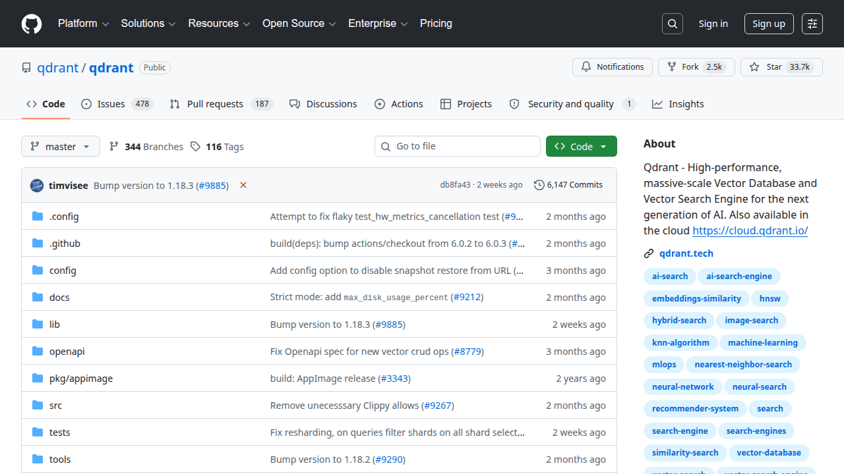This screenshot has height=474, width=844.
Task: Click the folder icon for pkg/appimage
Action: (38, 379)
